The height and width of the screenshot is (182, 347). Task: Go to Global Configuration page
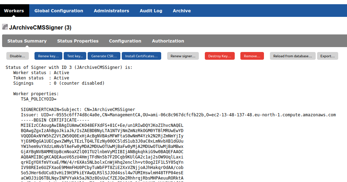point(59,11)
